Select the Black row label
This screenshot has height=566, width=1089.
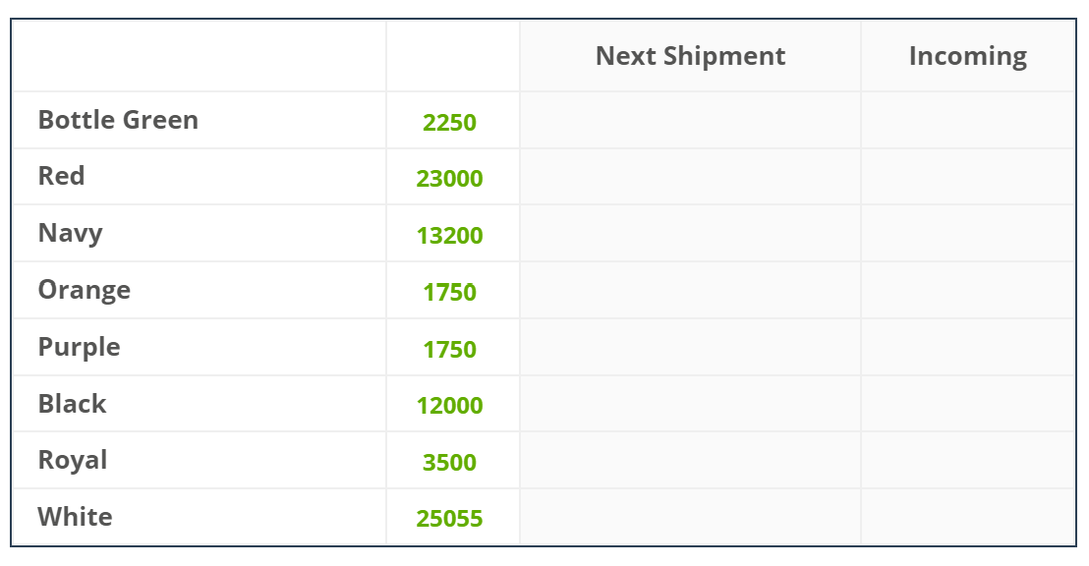coord(72,404)
